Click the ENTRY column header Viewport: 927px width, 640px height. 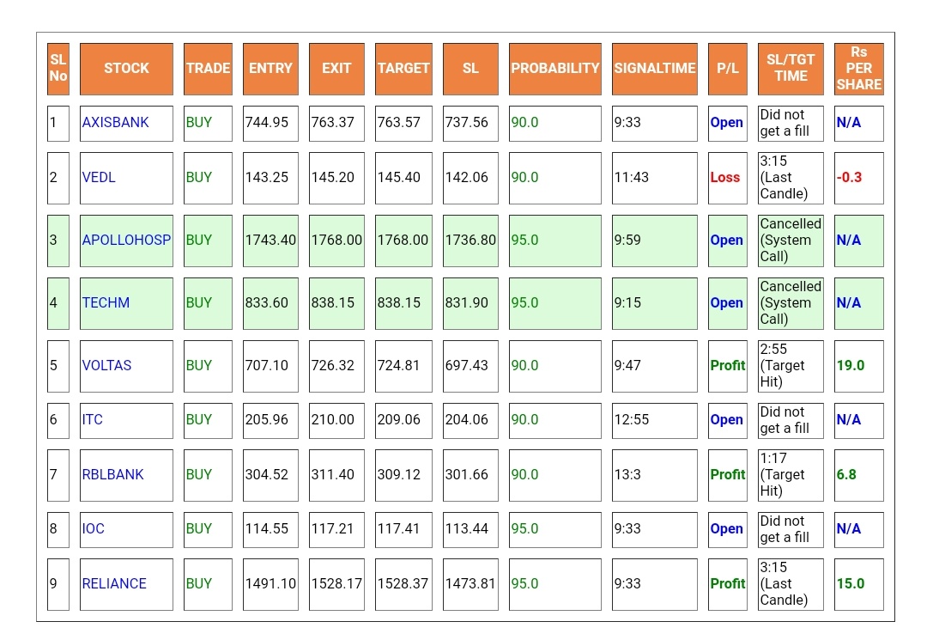pyautogui.click(x=270, y=69)
